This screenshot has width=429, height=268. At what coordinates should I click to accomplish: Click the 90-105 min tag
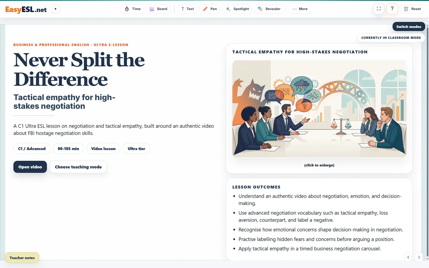coord(68,149)
